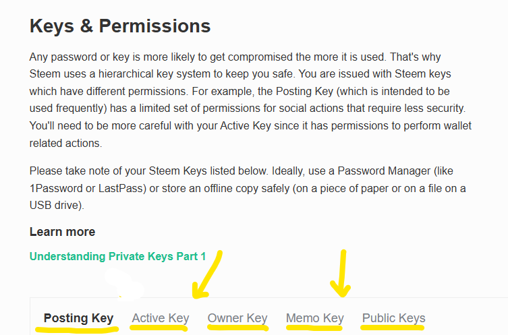The width and height of the screenshot is (508, 335).
Task: Click the yellow underline beneath Posting Key
Action: (76, 330)
